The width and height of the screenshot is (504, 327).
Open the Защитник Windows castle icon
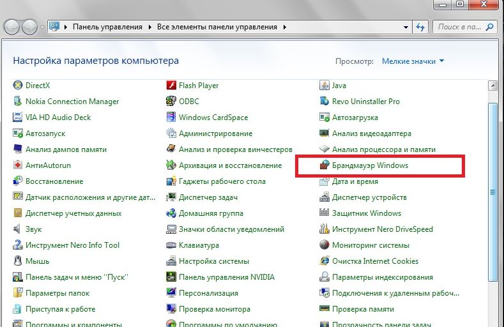[x=325, y=213]
